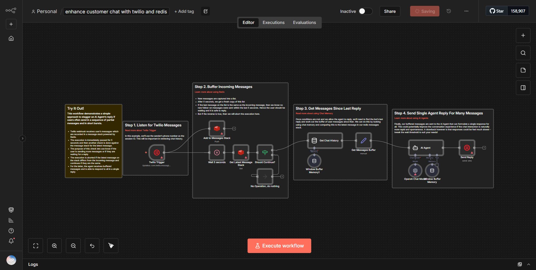Open the Wait 5 seconds node
Screen dimensions: 536x270
[x=217, y=153]
